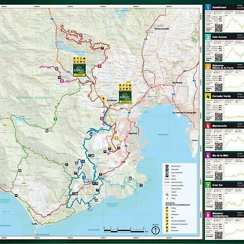Click the Área Recreativa icon in the legend
The width and height of the screenshot is (244, 244).
pos(167,166)
